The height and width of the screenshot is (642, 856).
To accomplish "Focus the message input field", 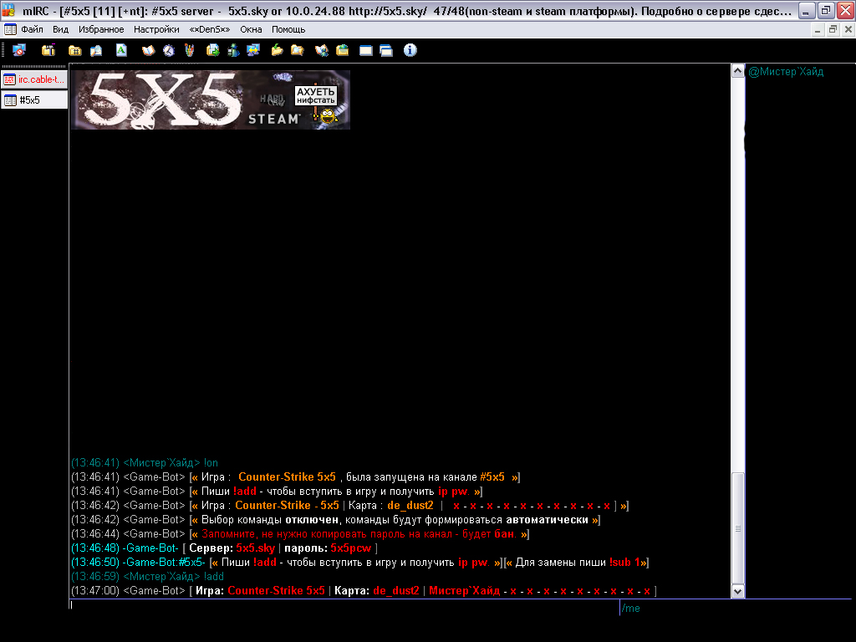I will [x=334, y=608].
